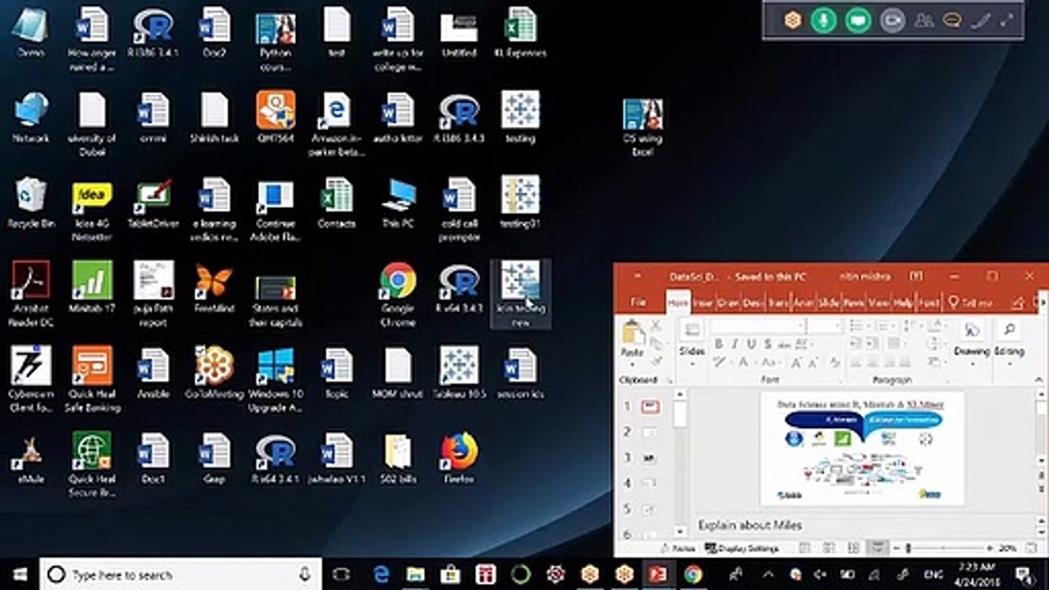Select the Idea 4G Netsetter icon
The width and height of the screenshot is (1049, 590).
point(93,208)
